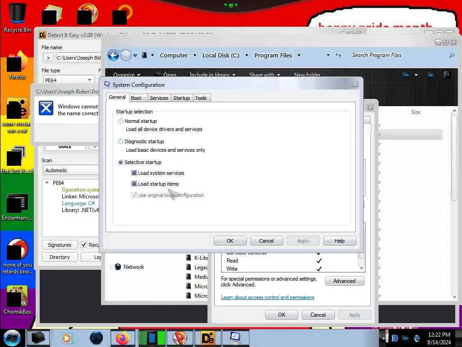Toggle Load startup items checkbox
462x347 pixels.
pos(134,184)
